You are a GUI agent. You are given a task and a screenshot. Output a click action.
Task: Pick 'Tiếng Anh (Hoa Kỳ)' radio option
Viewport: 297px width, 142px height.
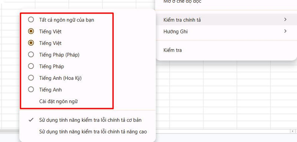click(31, 78)
